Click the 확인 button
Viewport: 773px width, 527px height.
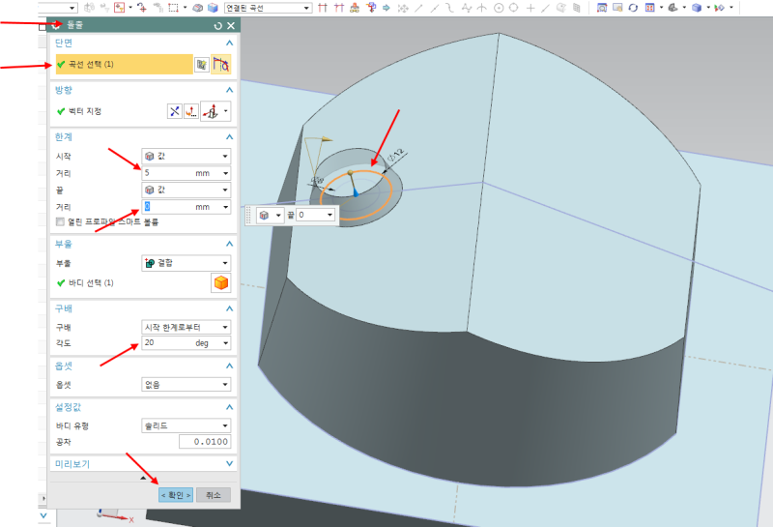pyautogui.click(x=176, y=495)
